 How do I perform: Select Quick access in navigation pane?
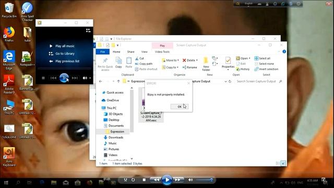click(x=113, y=92)
